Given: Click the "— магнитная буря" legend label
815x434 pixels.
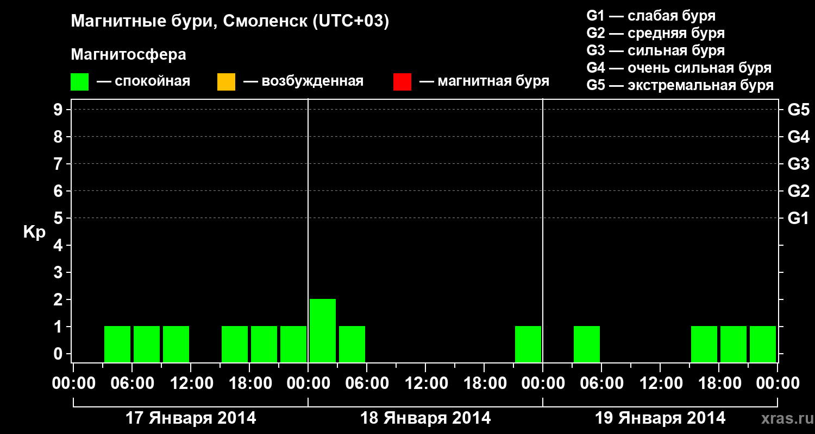Looking at the screenshot, I should click(484, 82).
